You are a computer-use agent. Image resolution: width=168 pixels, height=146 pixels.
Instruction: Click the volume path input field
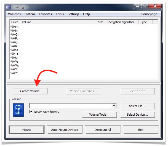point(70,106)
